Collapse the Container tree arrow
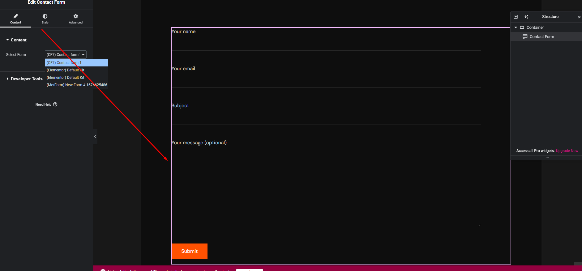 pos(516,28)
